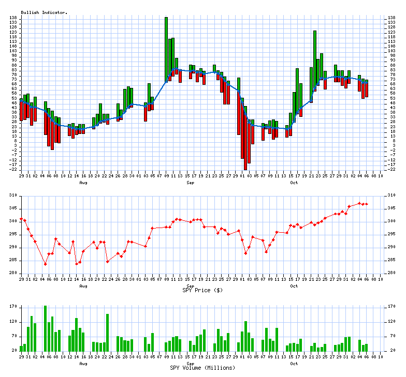Screen dimensions: 406x377
Task: Click the "Bullish Indicator." chart title
Action: (44, 12)
